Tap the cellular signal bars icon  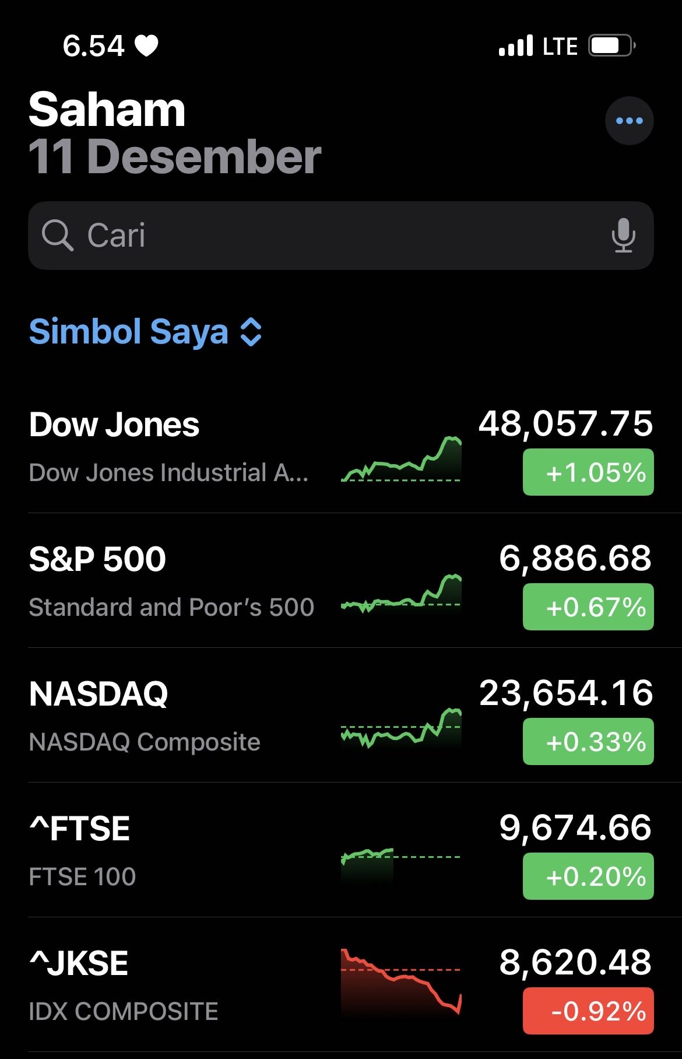(x=516, y=45)
